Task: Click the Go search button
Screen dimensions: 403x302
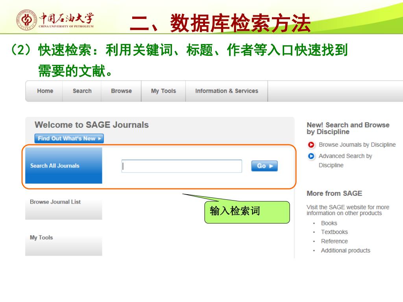Action: 264,166
